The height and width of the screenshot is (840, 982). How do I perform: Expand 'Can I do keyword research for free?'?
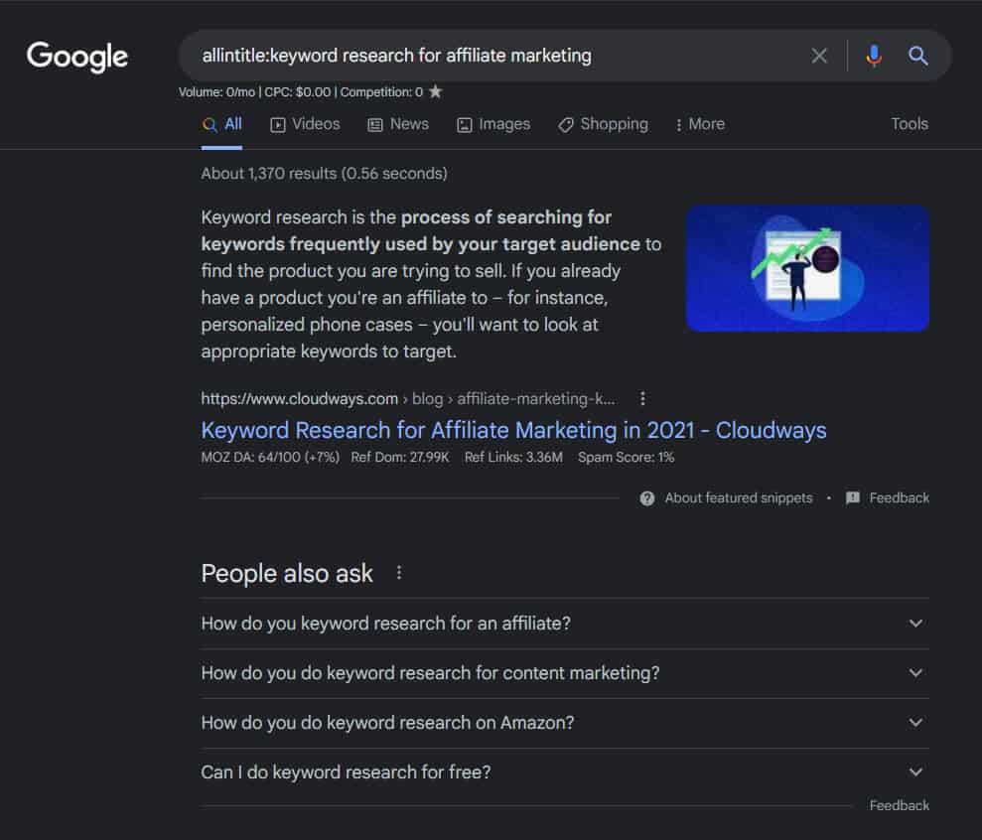coord(914,771)
